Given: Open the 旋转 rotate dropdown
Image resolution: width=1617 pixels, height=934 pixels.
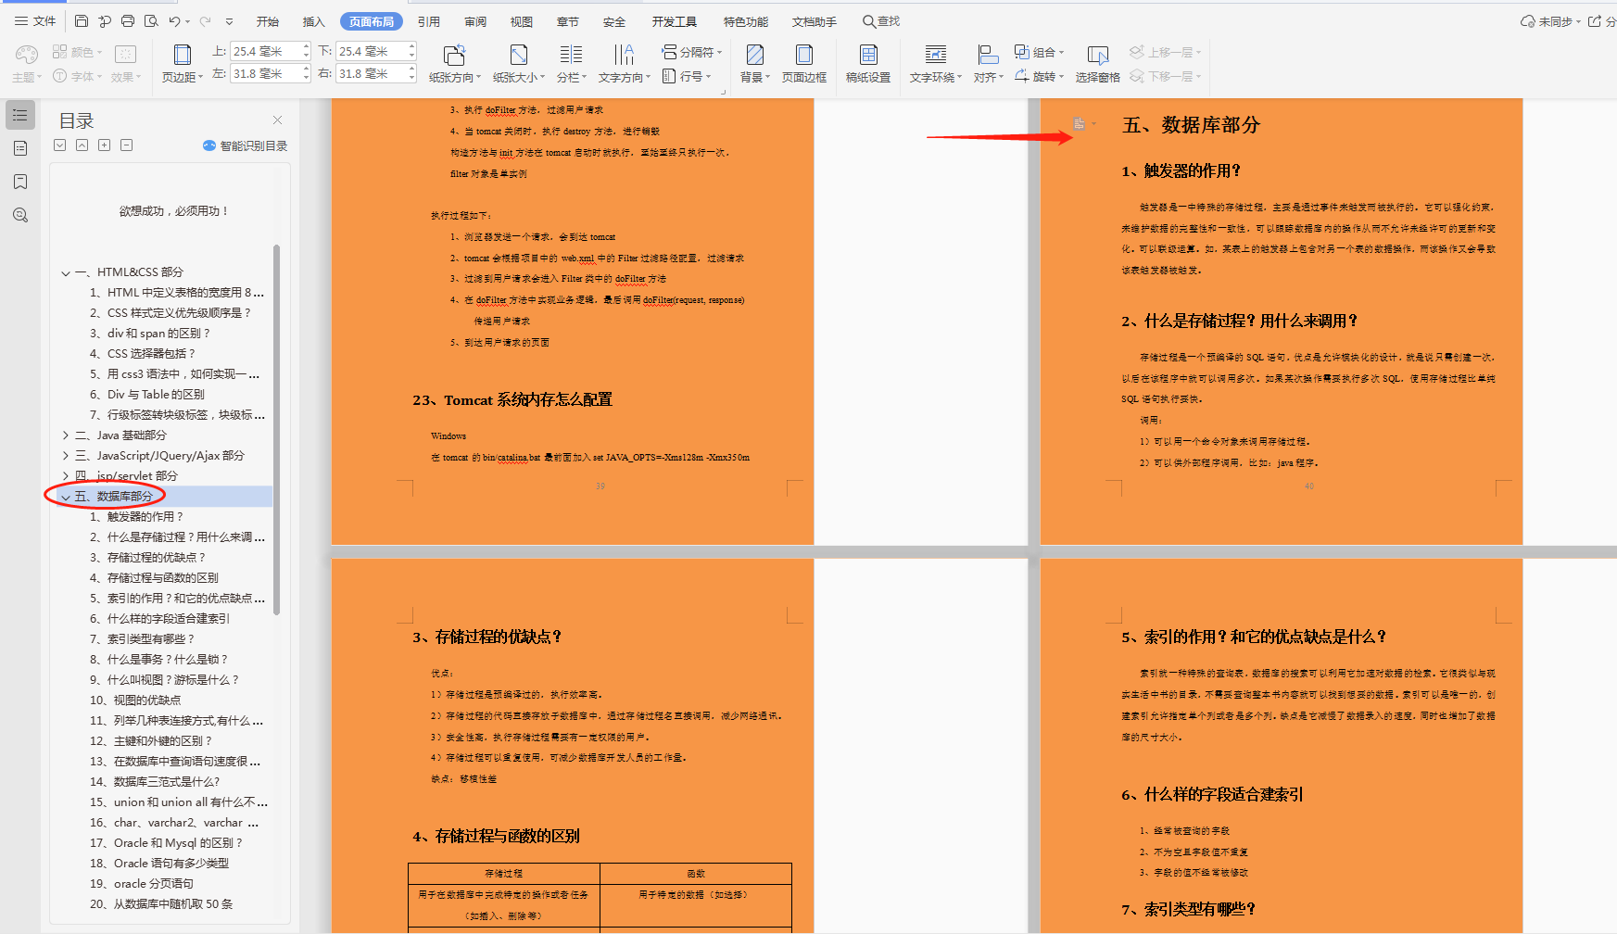Looking at the screenshot, I should click(1039, 76).
